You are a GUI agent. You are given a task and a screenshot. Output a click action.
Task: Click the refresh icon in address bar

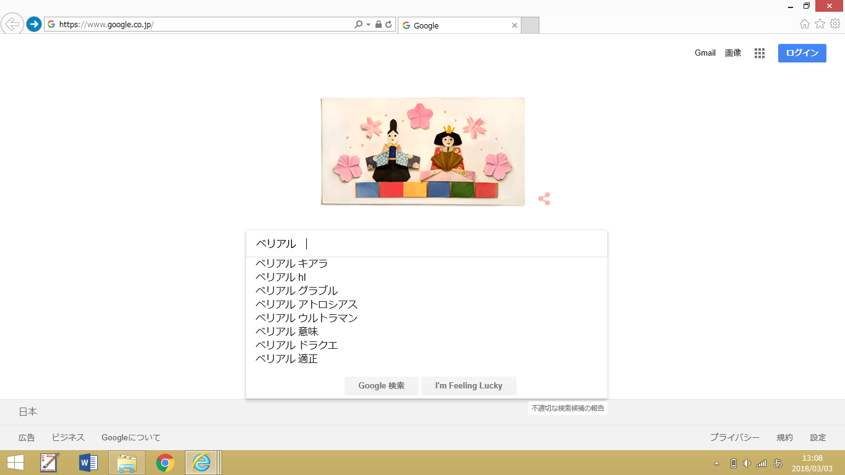point(388,25)
